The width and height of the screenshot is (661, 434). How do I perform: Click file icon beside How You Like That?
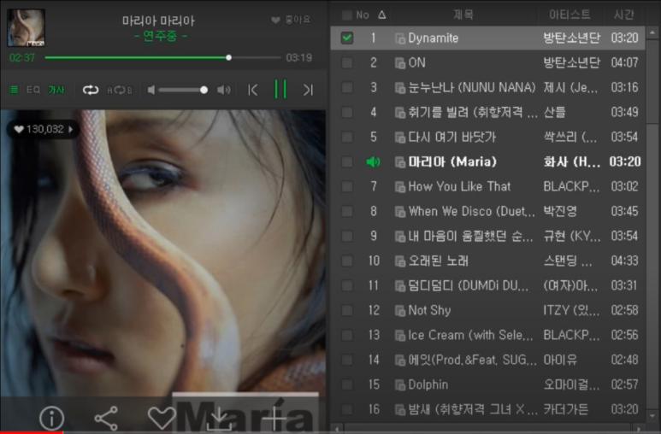click(x=400, y=187)
